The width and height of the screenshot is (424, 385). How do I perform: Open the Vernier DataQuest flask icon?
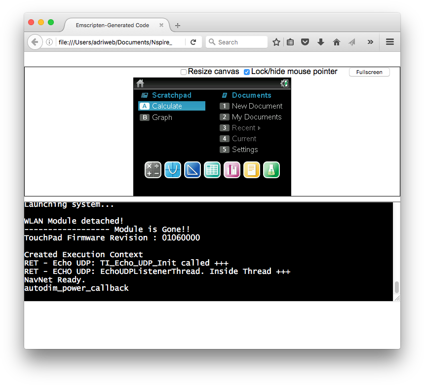click(x=271, y=170)
